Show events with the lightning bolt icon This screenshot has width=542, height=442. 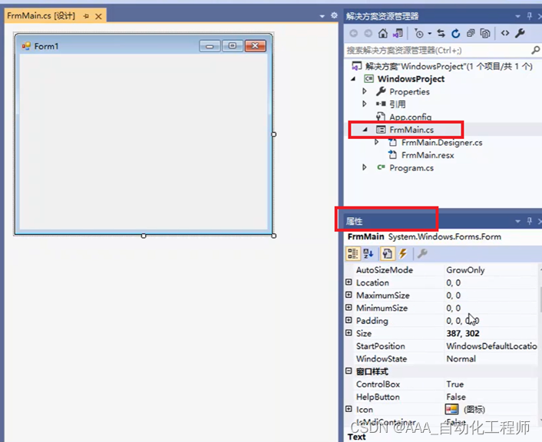click(403, 254)
